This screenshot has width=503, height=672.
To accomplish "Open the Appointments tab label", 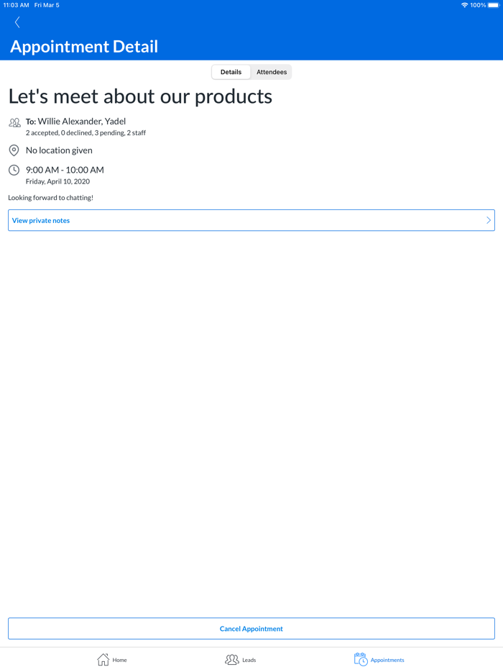I will tap(388, 659).
